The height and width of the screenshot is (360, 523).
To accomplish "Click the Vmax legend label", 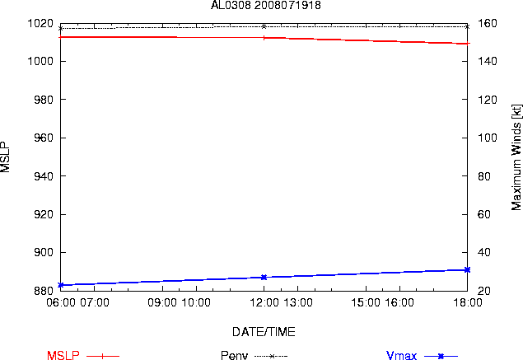I will (401, 355).
